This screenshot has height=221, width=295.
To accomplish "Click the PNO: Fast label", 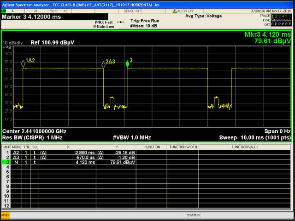I will (x=103, y=23).
